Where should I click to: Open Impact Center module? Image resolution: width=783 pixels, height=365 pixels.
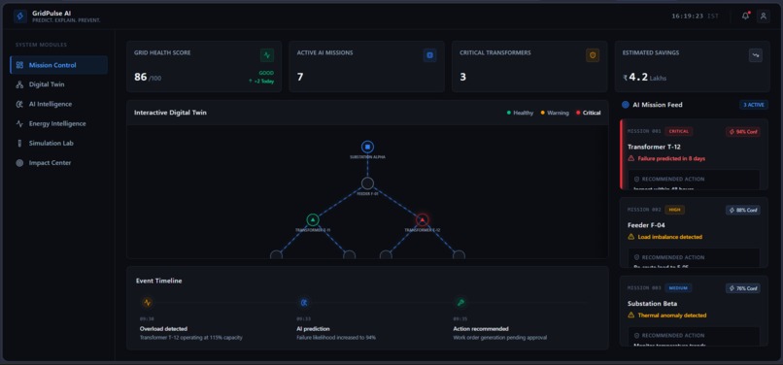pyautogui.click(x=58, y=163)
